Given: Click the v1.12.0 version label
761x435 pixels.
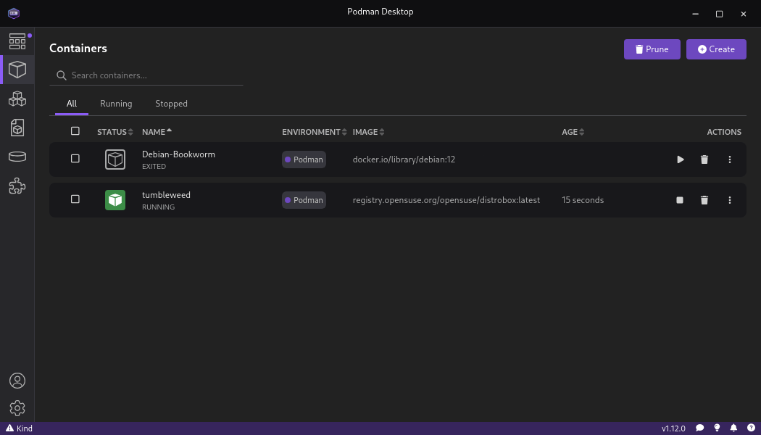Looking at the screenshot, I should coord(673,428).
